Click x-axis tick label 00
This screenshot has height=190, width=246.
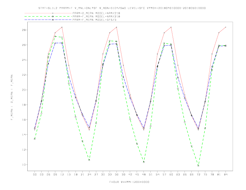(35, 174)
